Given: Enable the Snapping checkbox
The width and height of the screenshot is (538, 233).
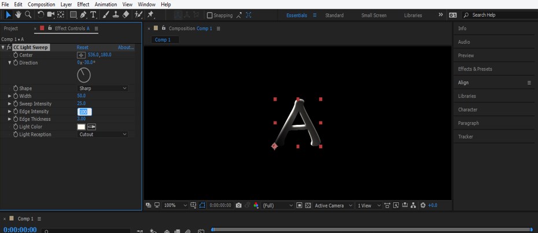Looking at the screenshot, I should click(209, 15).
